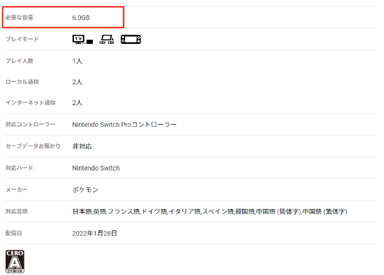Select the 非対応 value
This screenshot has height=275, width=384.
[82, 146]
